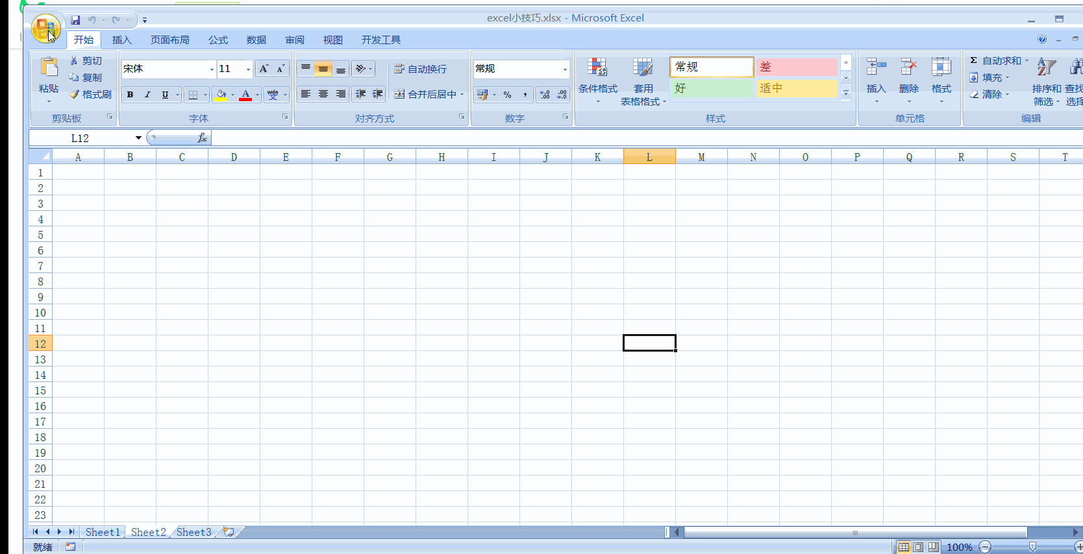Viewport: 1083px width, 554px height.
Task: Click the horizontal scrollbar thumb
Action: pyautogui.click(x=855, y=533)
